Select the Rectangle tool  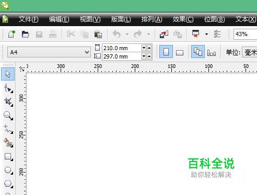(8, 156)
